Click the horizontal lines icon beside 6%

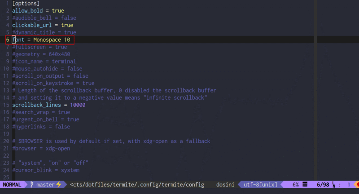(x=305, y=185)
